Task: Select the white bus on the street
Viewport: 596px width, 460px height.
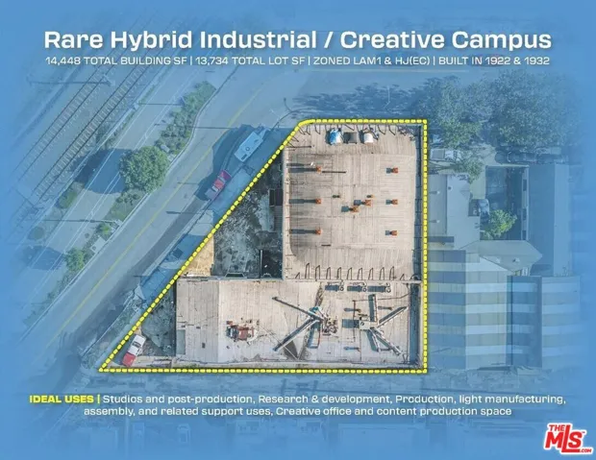Action: 249,146
